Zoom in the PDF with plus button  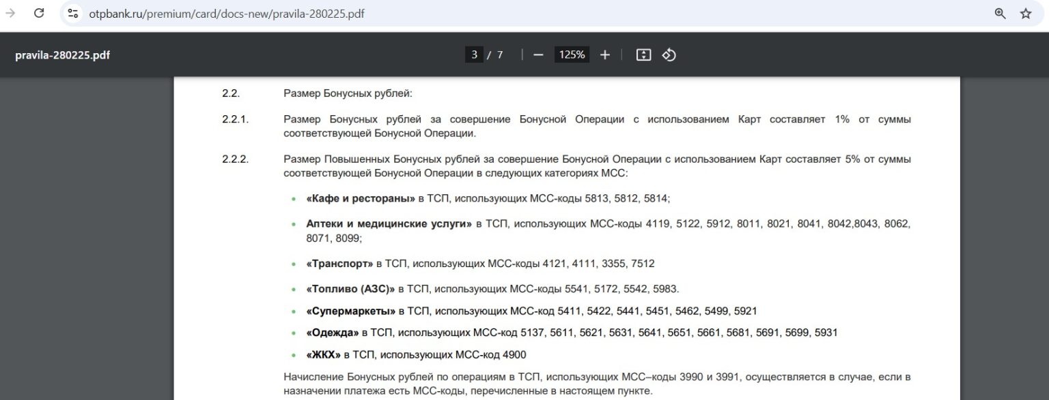pyautogui.click(x=604, y=55)
